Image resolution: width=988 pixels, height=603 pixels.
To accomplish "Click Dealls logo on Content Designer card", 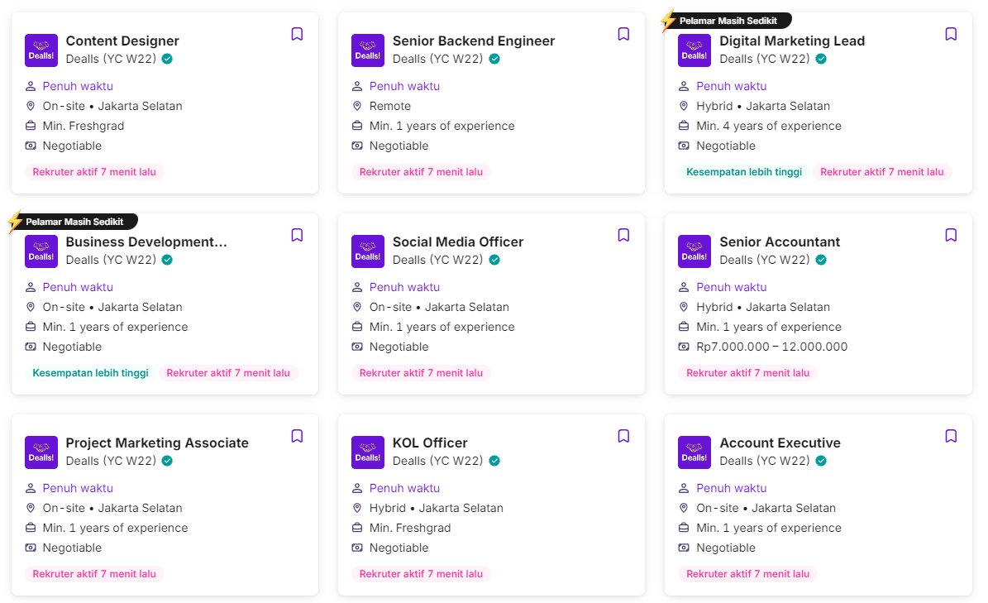I will pos(41,50).
